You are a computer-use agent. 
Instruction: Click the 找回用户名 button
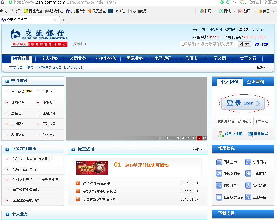click(226, 121)
